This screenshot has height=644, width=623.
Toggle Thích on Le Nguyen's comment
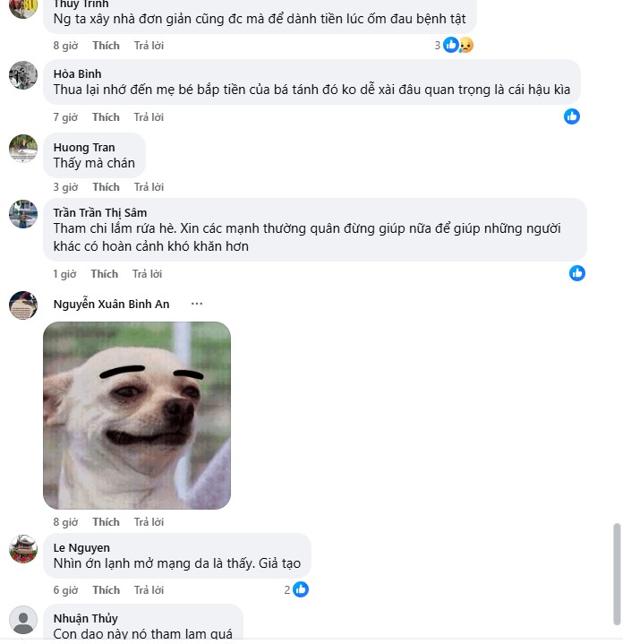(x=106, y=589)
